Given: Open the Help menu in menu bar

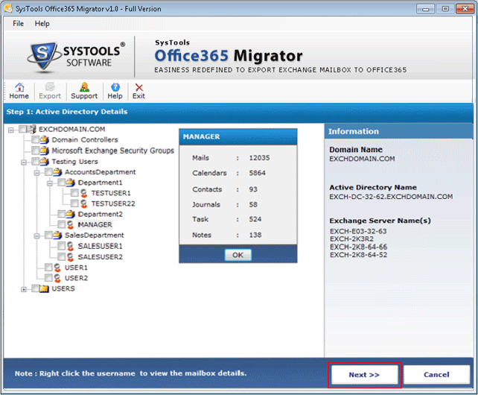Looking at the screenshot, I should [42, 24].
